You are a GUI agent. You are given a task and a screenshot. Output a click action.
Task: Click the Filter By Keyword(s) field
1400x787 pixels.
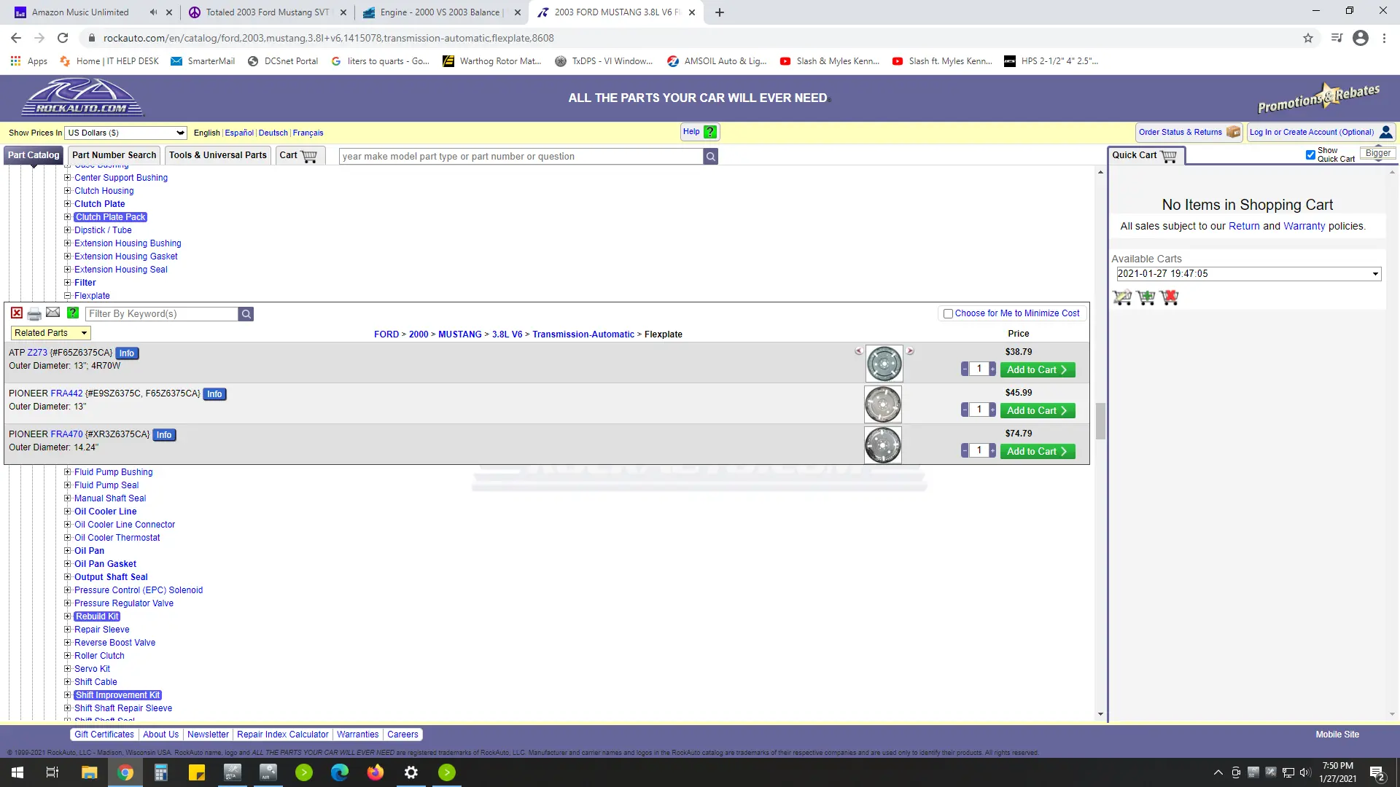point(162,314)
